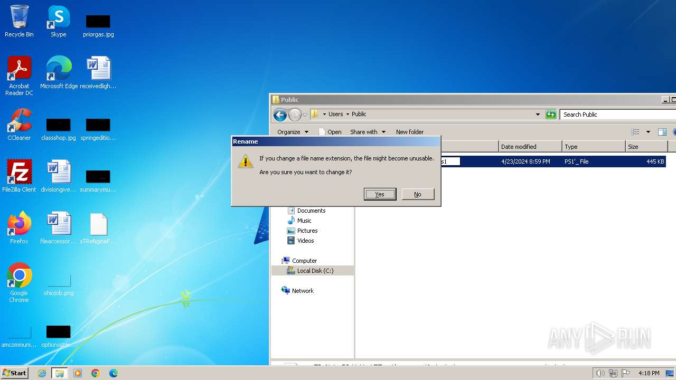
Task: Open change view options dropdown arrow
Action: pyautogui.click(x=648, y=132)
